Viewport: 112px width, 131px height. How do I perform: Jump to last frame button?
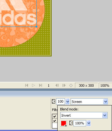pos(40,85)
